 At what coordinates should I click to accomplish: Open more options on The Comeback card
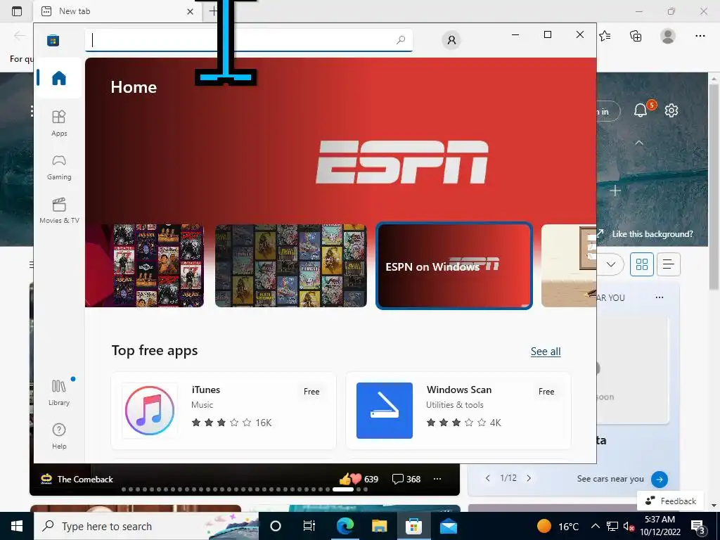point(437,479)
